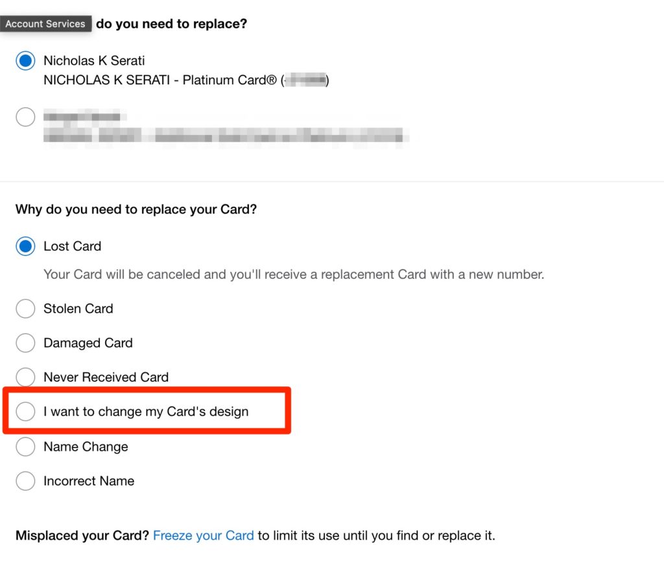Click the Damaged Card label text
The width and height of the screenshot is (664, 561).
click(x=88, y=342)
